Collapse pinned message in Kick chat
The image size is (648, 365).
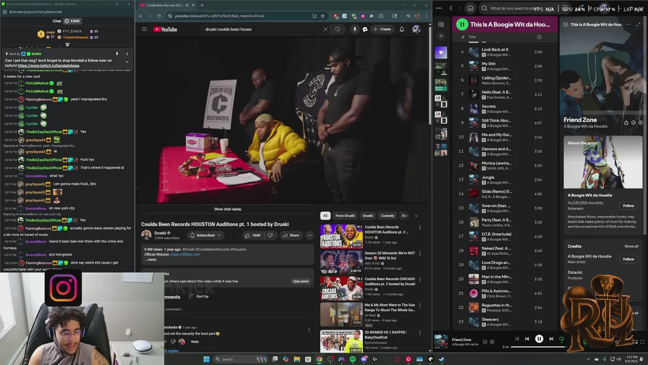(127, 62)
